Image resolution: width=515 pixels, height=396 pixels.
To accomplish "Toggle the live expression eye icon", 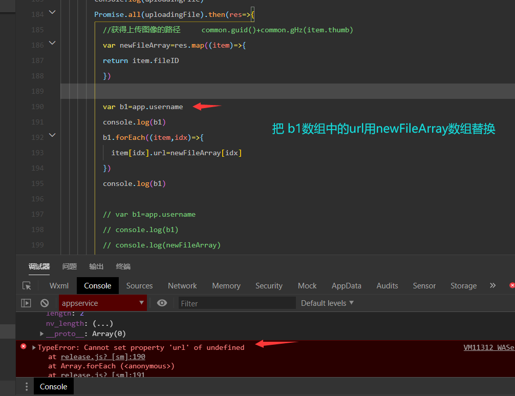I will pos(162,303).
